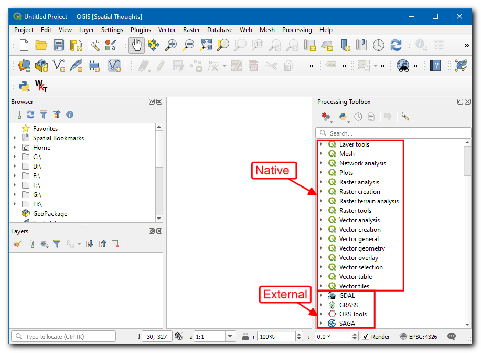Open the toolbox options wrench icon

pos(404,117)
